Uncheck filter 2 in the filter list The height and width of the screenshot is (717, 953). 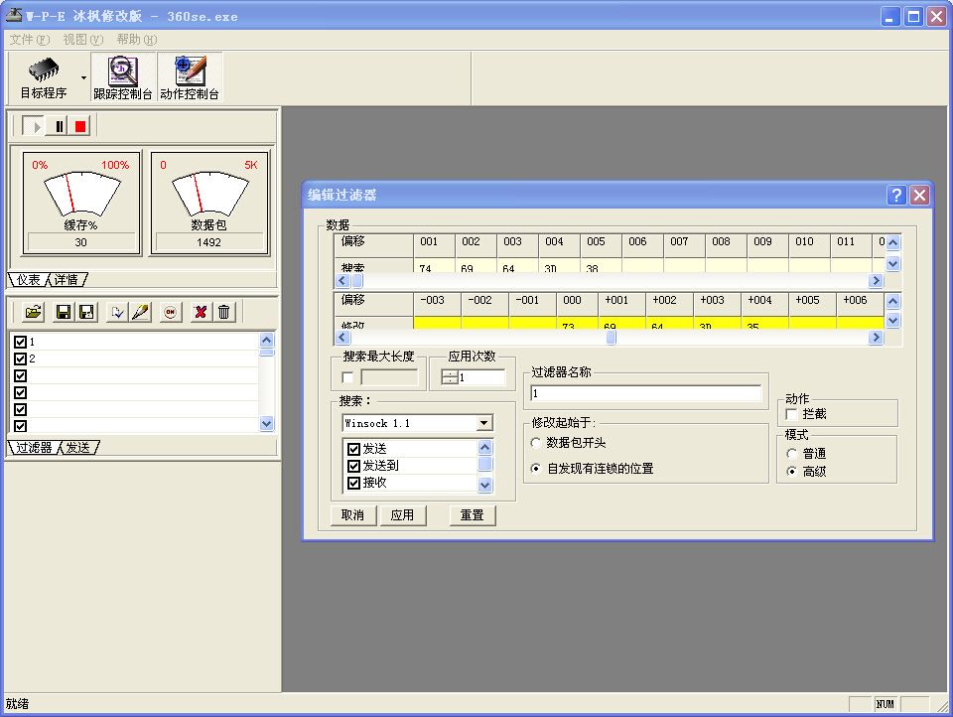tap(20, 358)
